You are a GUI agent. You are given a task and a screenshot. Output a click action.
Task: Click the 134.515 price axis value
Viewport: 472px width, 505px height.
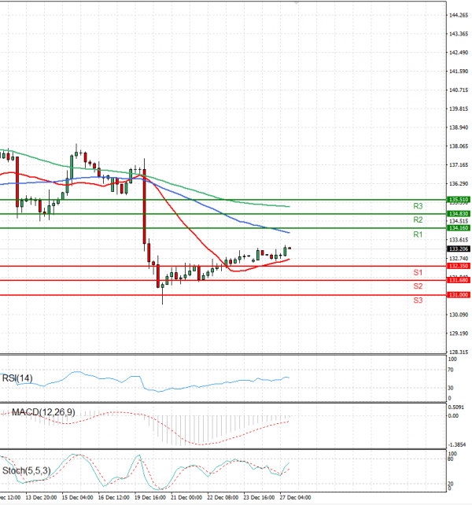[459, 221]
